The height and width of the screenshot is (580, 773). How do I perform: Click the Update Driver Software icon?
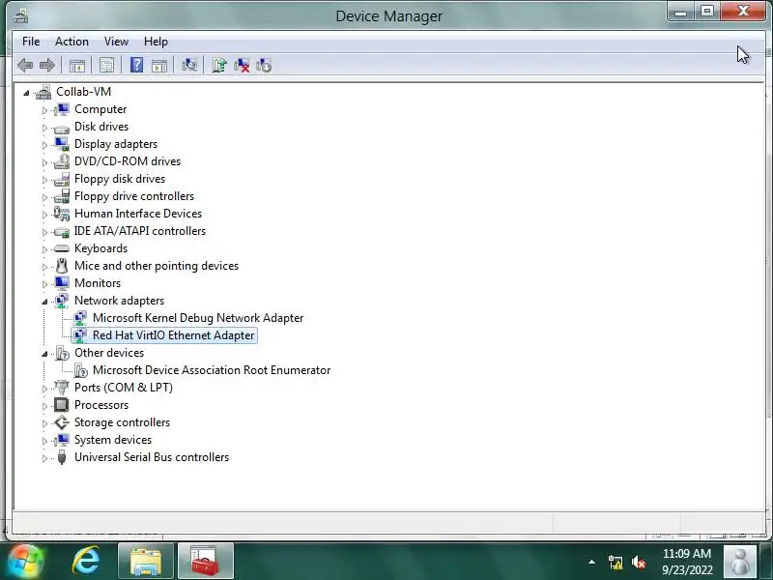(x=219, y=65)
